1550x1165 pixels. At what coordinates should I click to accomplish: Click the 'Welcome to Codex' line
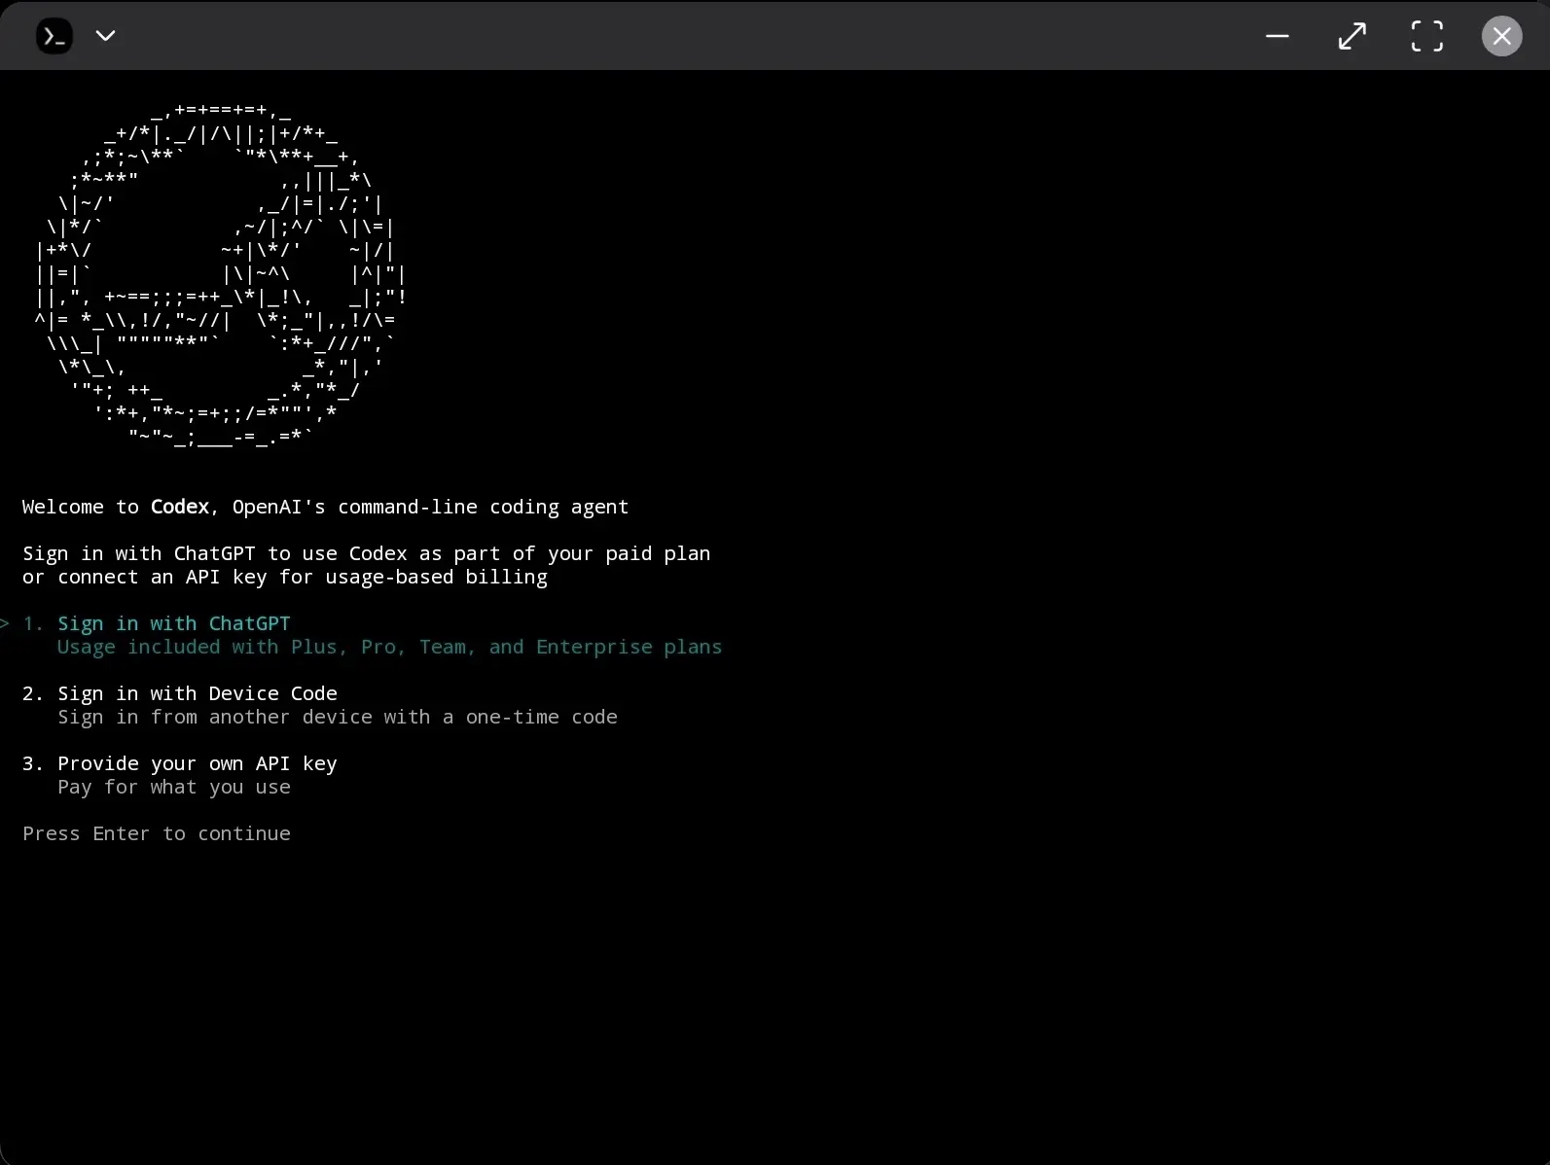pos(326,507)
